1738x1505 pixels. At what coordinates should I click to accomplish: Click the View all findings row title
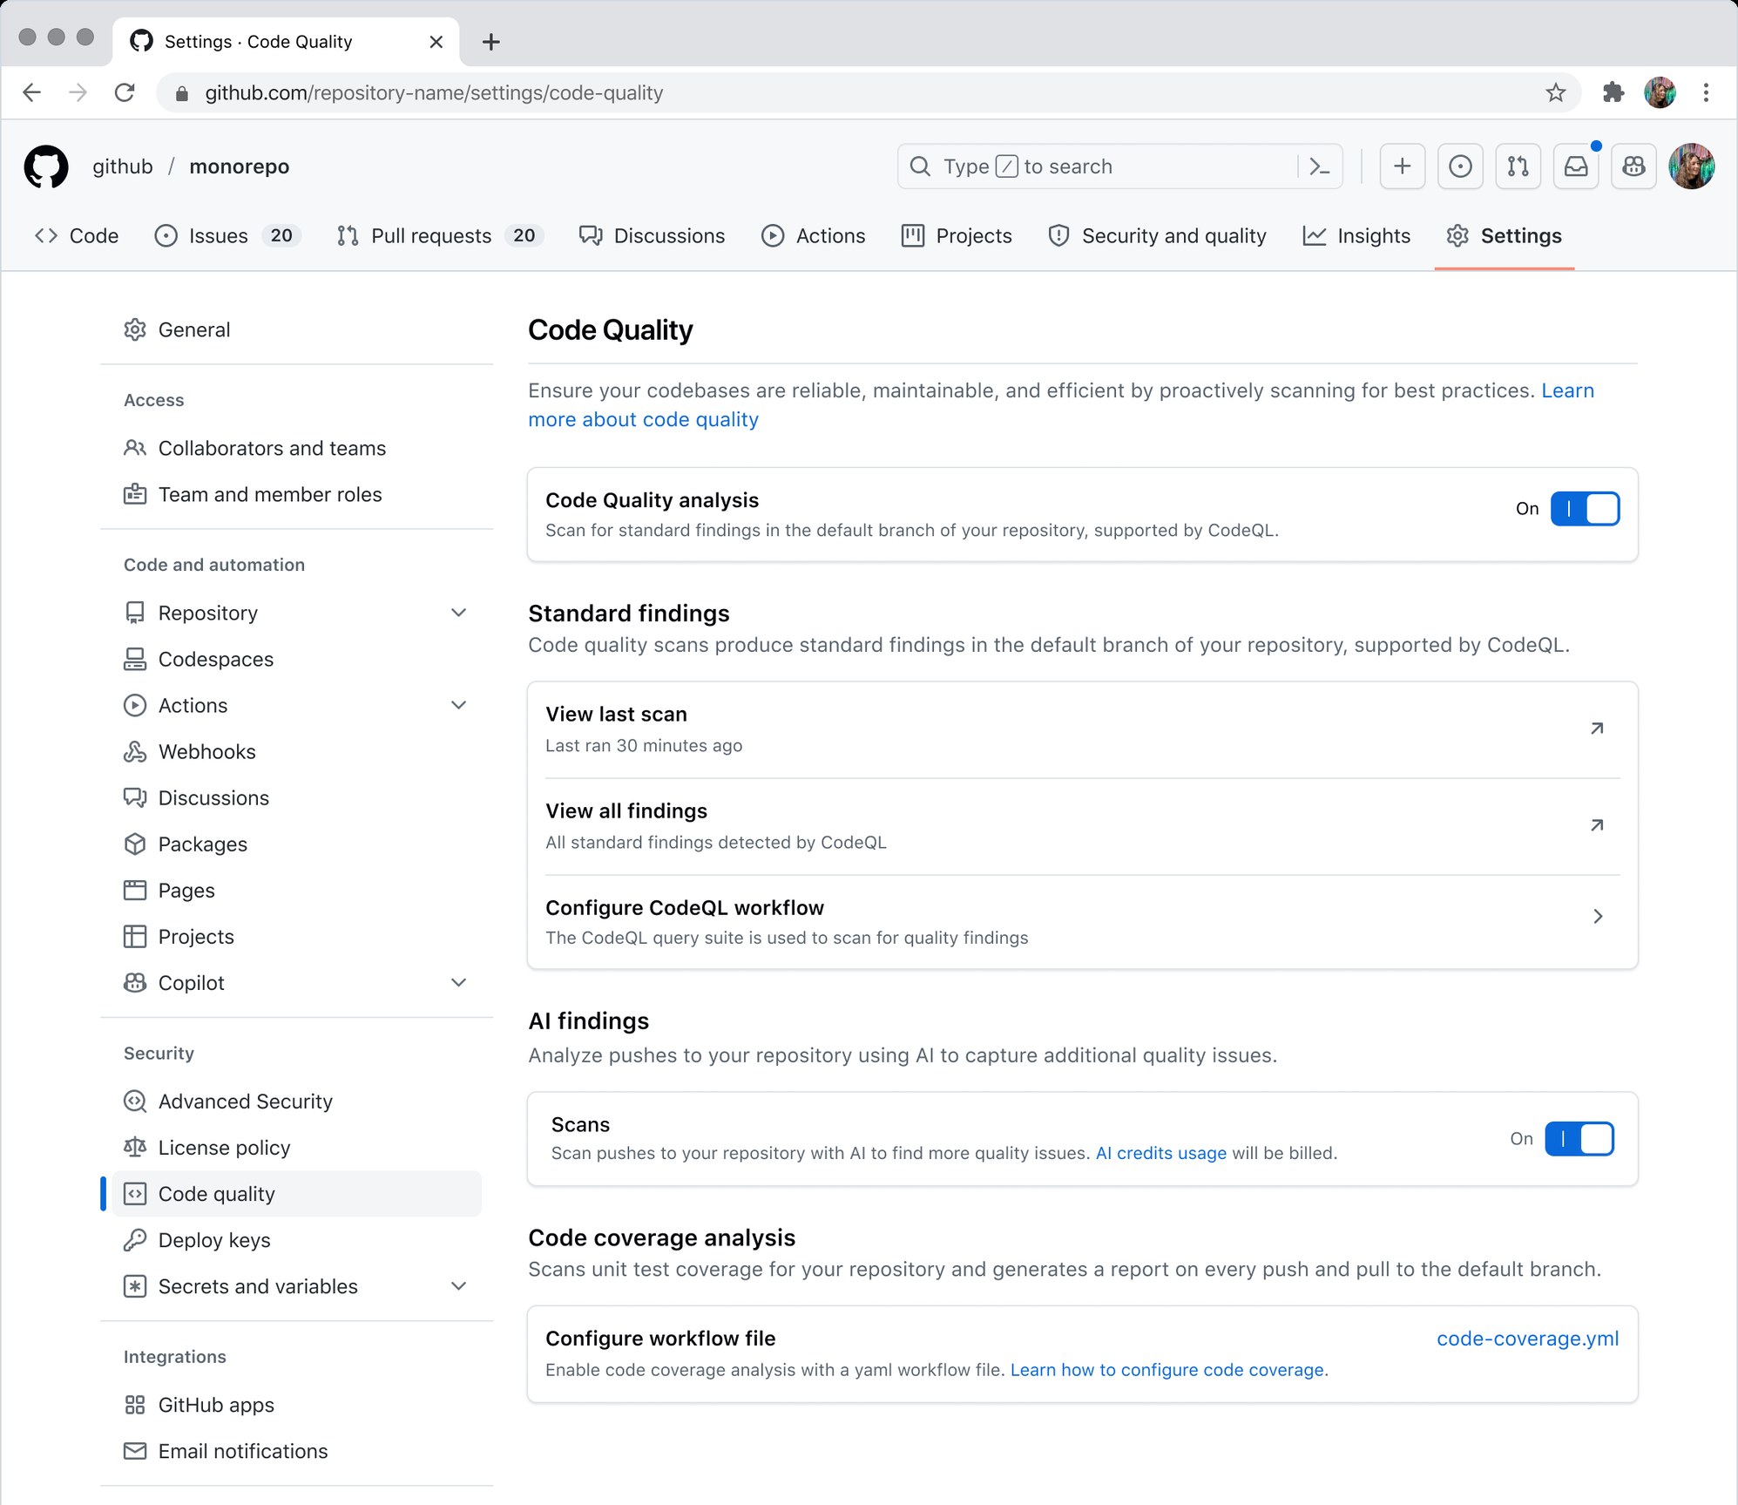626,811
